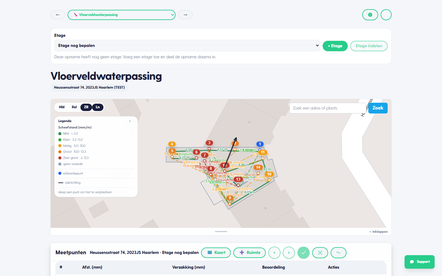
Task: Select measurement point marker 13 on map
Action: click(238, 179)
